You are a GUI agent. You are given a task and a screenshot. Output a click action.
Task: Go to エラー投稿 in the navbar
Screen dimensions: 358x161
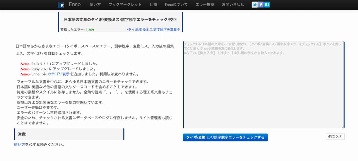point(205,4)
